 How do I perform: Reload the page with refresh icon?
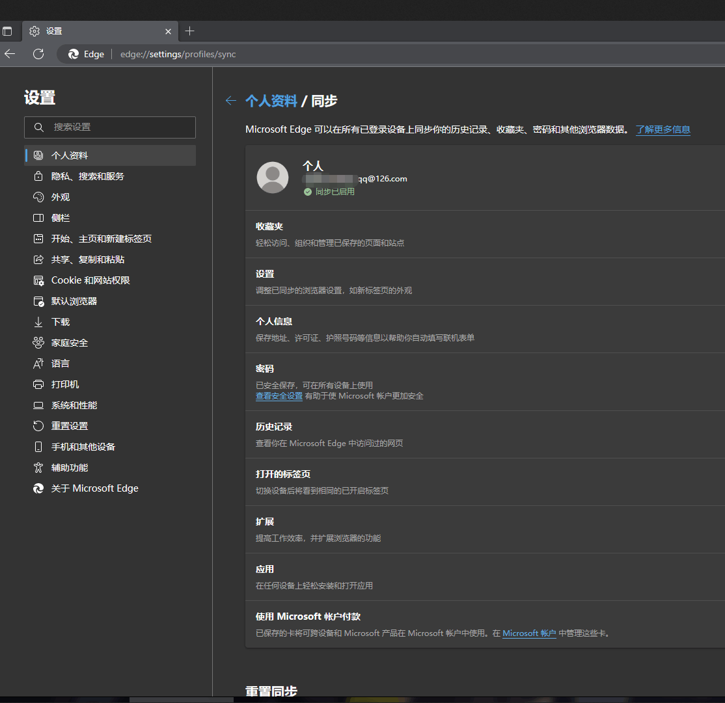pyautogui.click(x=38, y=54)
